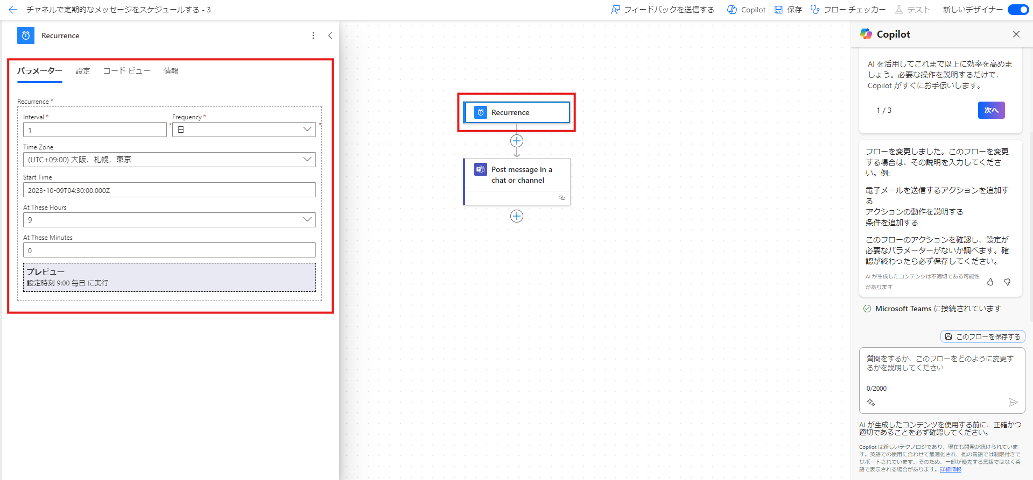Expand the Time Zone dropdown

tap(170, 160)
